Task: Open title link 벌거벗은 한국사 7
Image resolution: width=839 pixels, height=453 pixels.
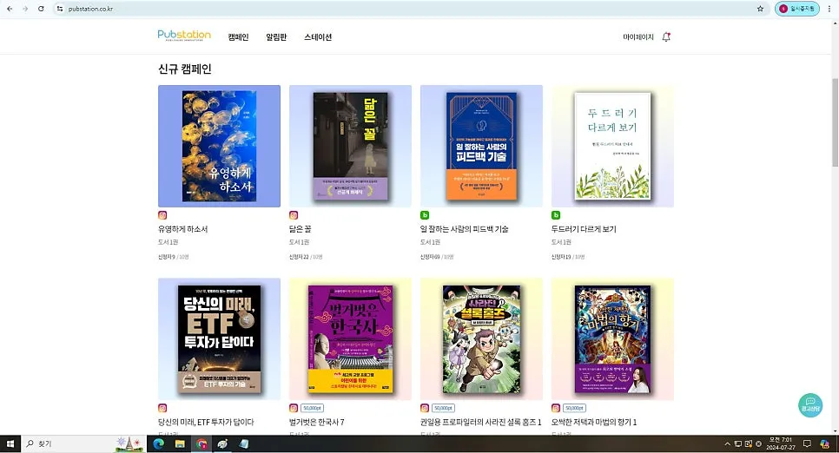Action: click(316, 422)
